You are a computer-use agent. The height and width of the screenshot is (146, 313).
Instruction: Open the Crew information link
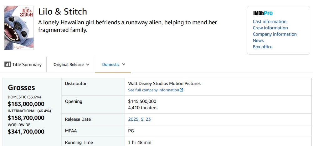click(x=270, y=28)
